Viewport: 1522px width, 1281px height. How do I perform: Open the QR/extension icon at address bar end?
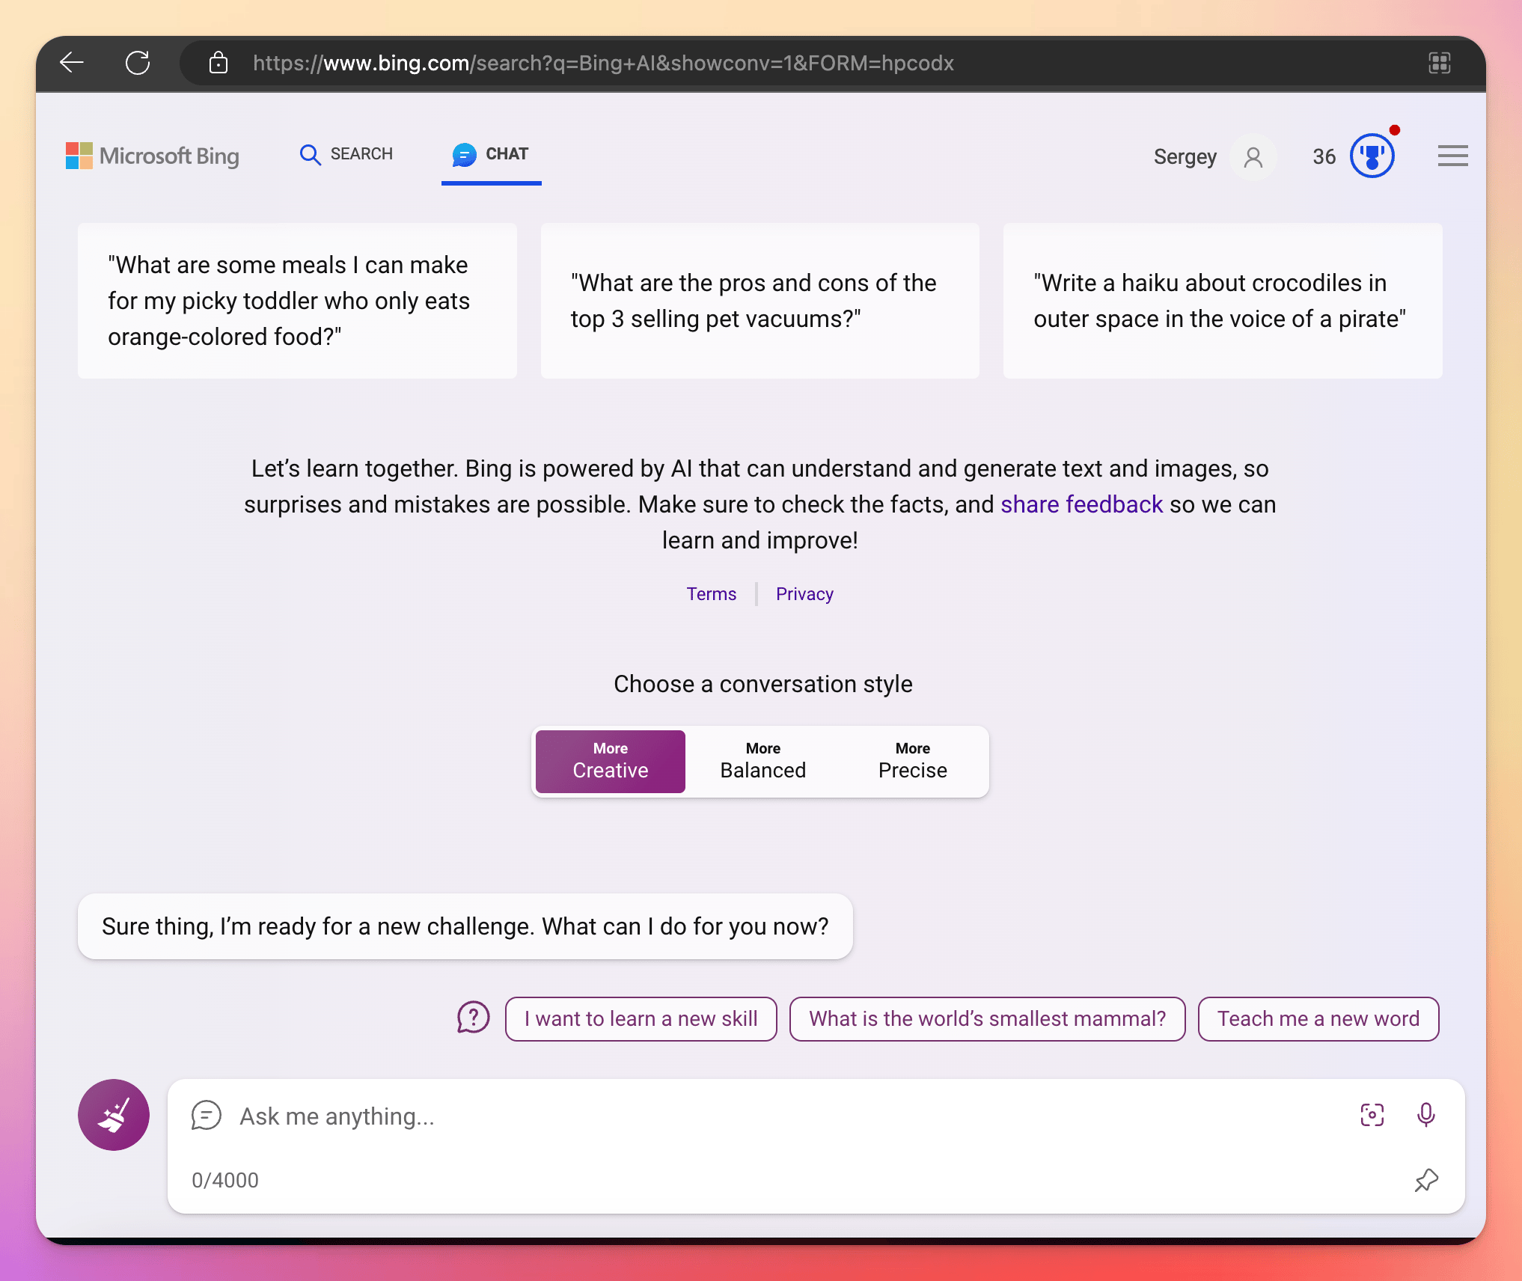tap(1439, 63)
